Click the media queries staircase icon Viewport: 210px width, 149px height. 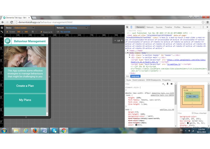[2, 32]
